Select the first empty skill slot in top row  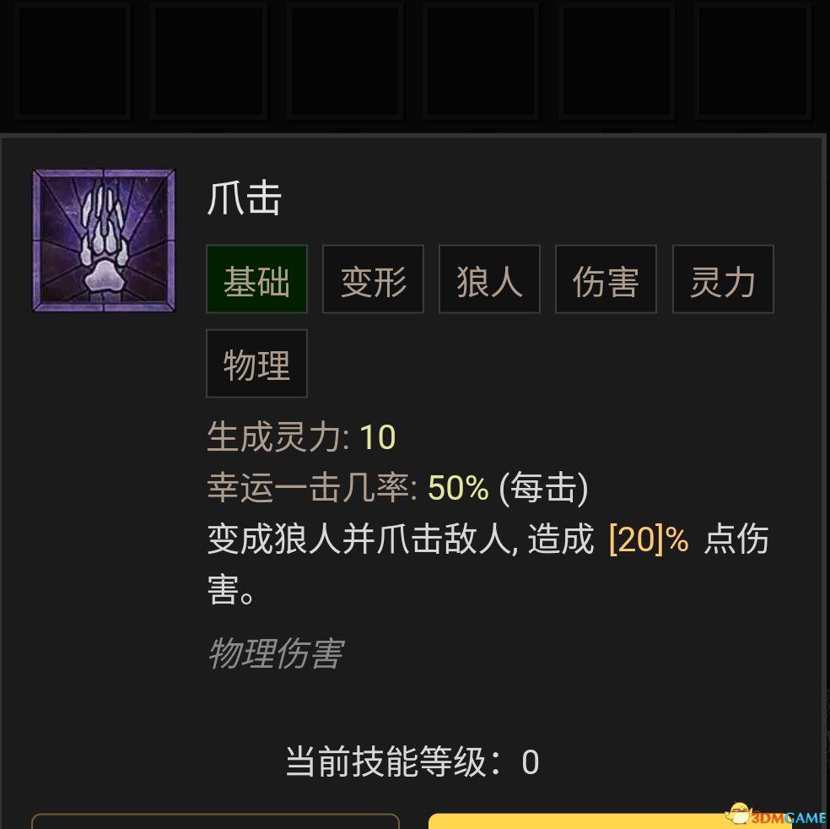pyautogui.click(x=73, y=60)
